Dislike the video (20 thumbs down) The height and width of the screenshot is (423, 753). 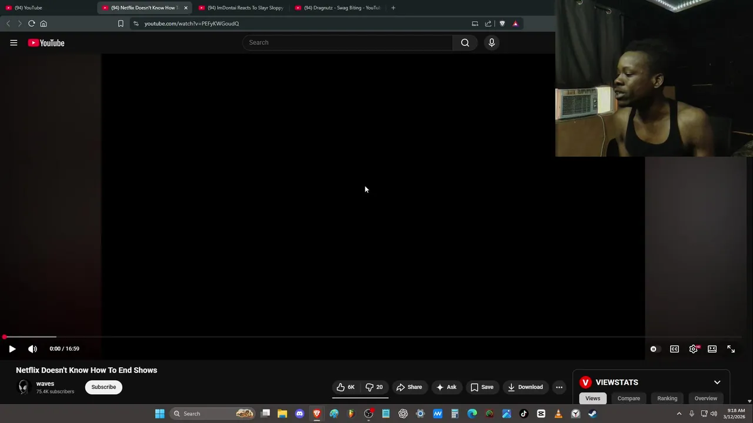[x=374, y=387]
